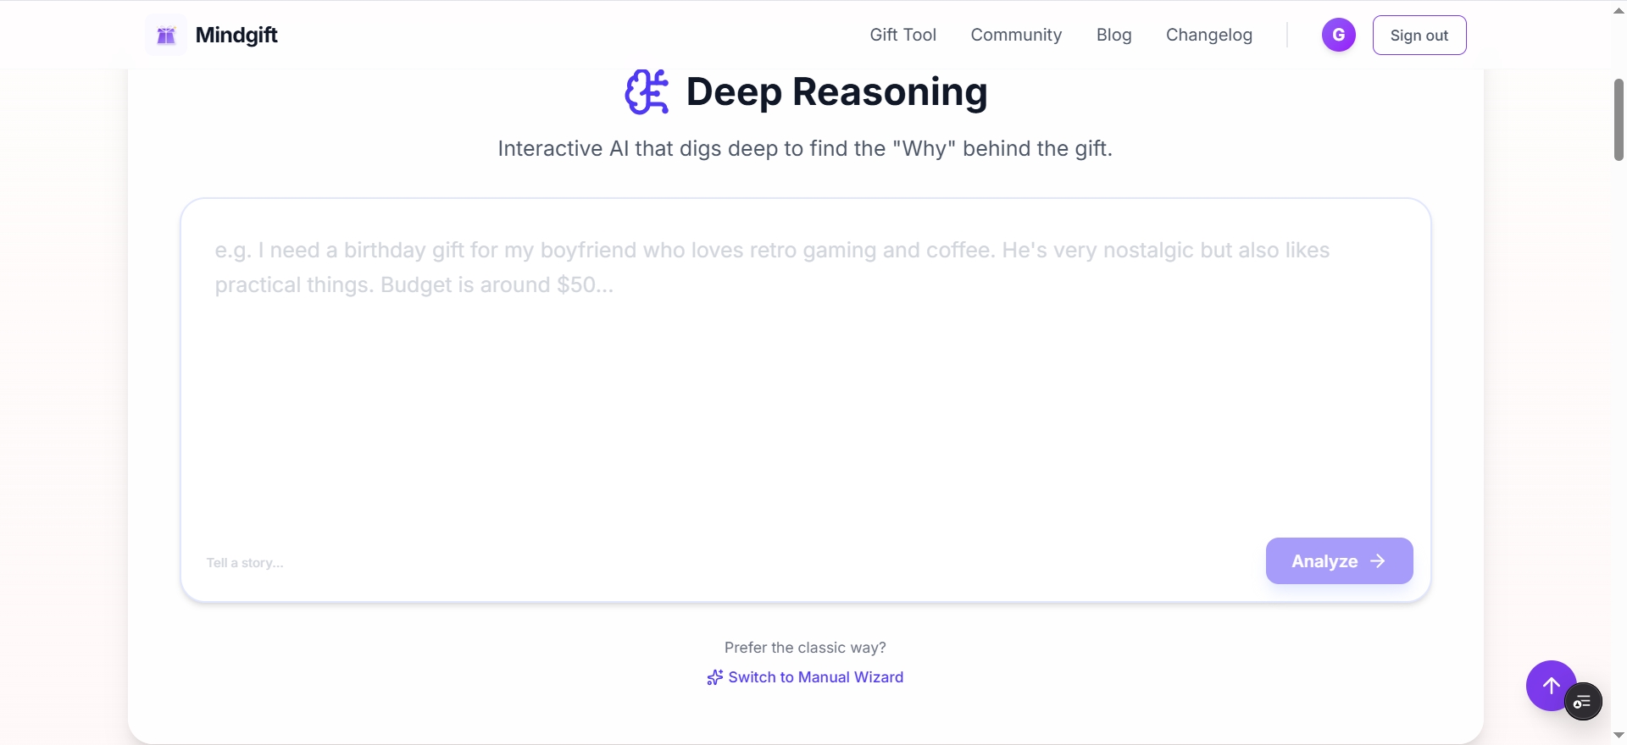
Task: Click the arrow icon inside Analyze button
Action: click(x=1379, y=561)
